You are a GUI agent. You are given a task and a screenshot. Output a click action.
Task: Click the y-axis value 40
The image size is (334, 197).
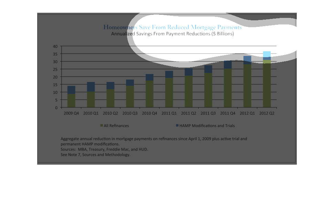(55, 46)
